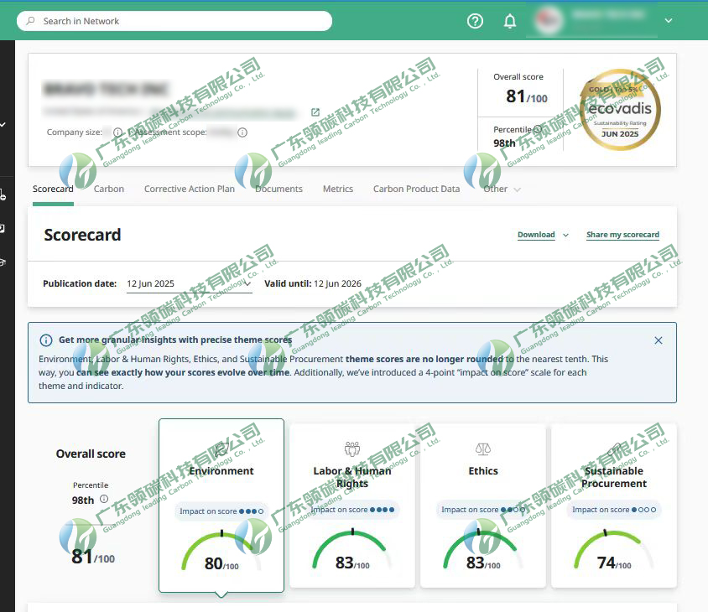
Task: Switch to the Carbon tab
Action: (x=109, y=189)
